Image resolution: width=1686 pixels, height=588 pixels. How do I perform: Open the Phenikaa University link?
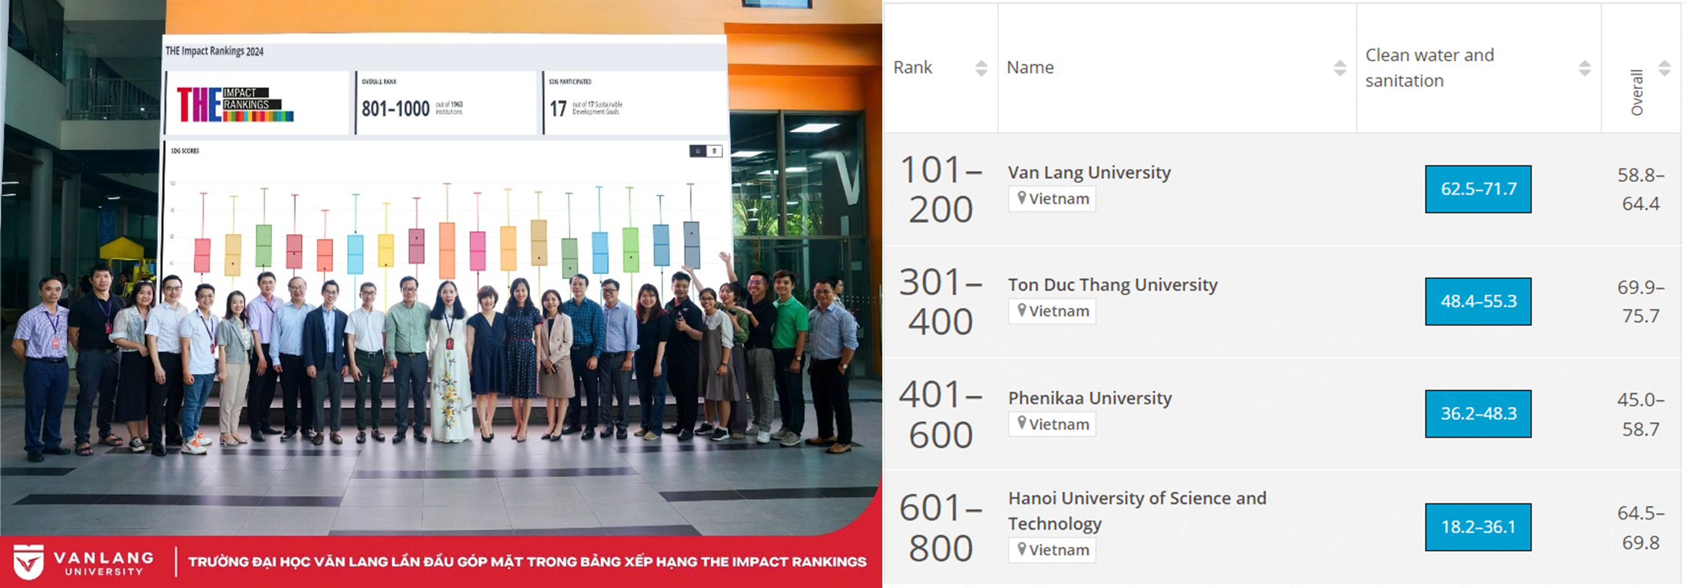click(x=1090, y=398)
